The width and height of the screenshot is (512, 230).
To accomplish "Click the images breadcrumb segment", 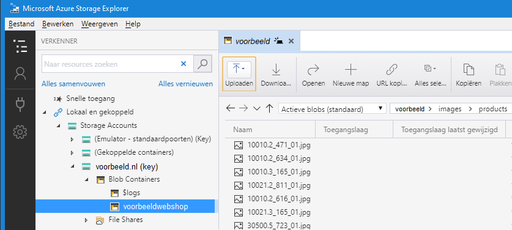I will (x=450, y=109).
